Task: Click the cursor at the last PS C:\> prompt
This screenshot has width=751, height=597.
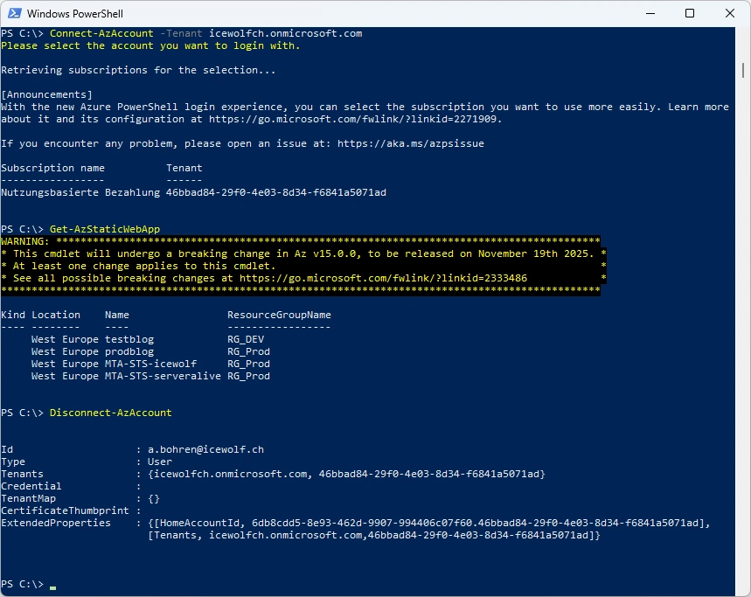Action: click(53, 584)
